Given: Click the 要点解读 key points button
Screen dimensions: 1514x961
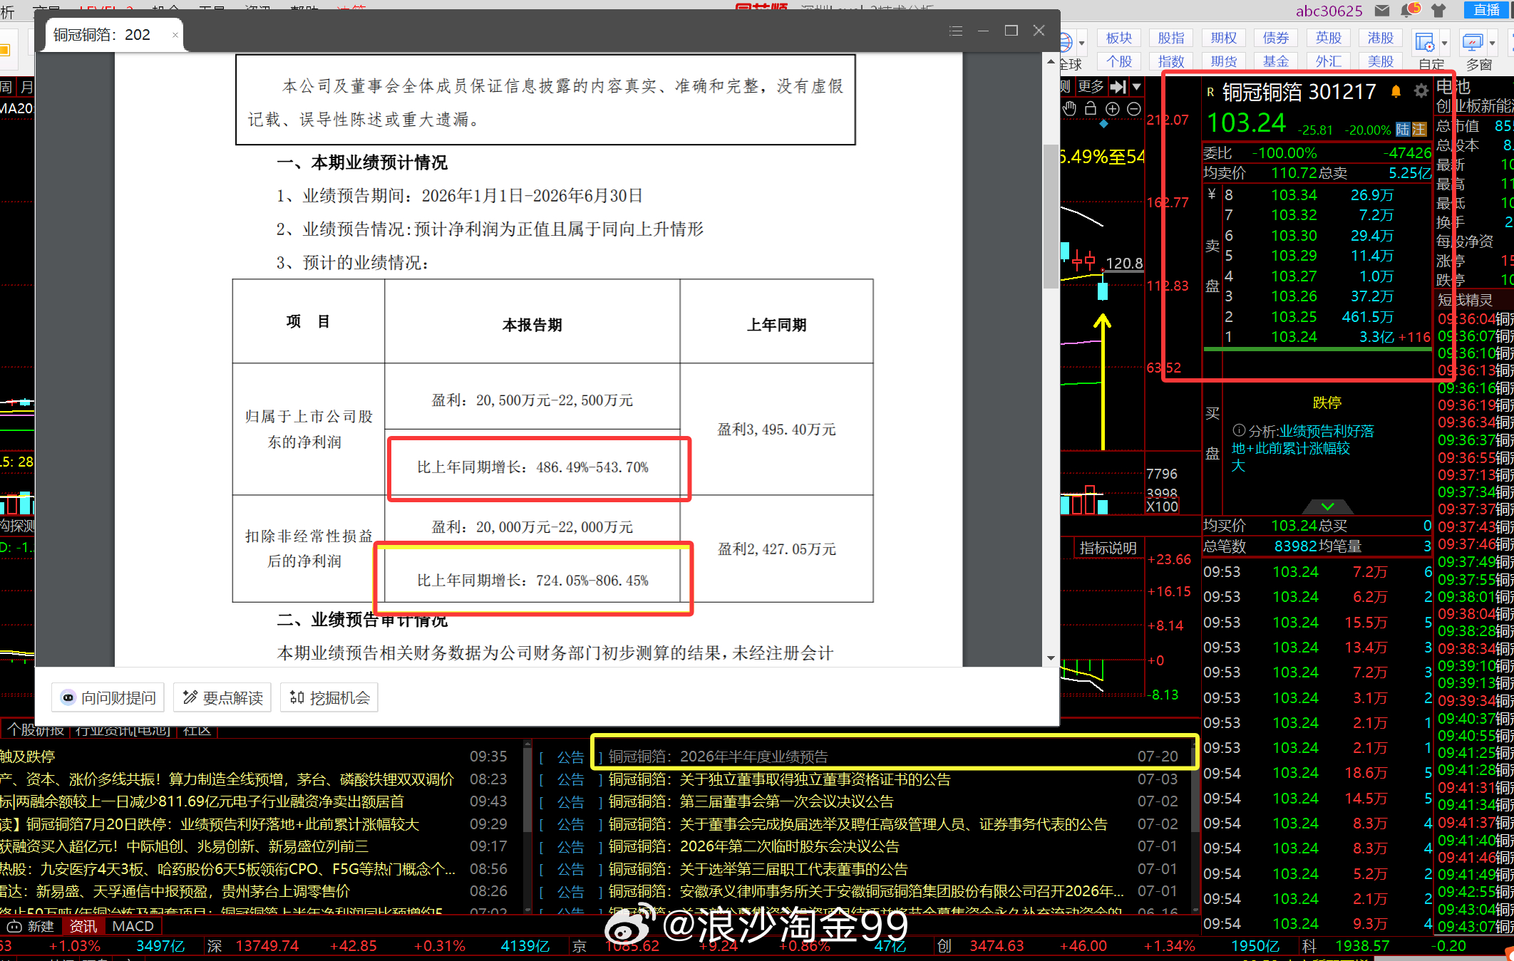Looking at the screenshot, I should (x=223, y=697).
